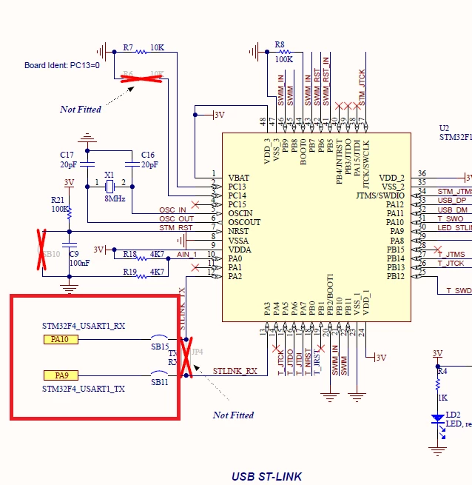The width and height of the screenshot is (472, 485).
Task: Click the OSC_IN net label
Action: [173, 210]
